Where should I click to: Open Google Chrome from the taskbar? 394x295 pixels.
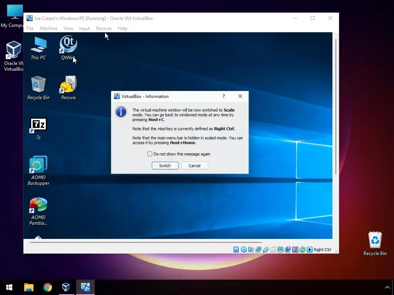click(47, 287)
